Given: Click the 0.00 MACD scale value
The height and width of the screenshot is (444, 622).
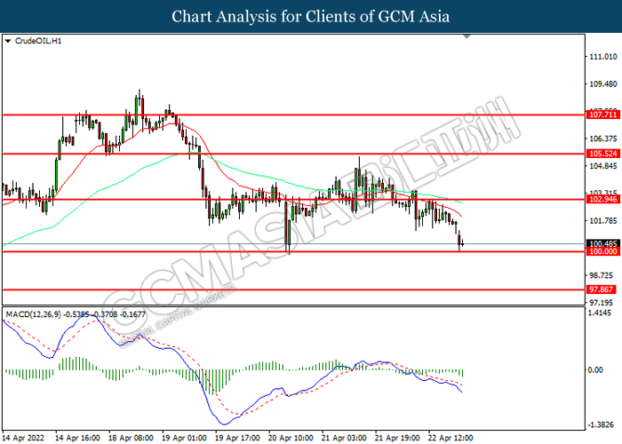Looking at the screenshot, I should [x=595, y=370].
